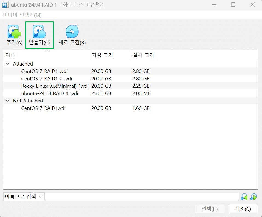This screenshot has height=217, width=262.
Task: Click the 25.00 GB virtual size value
Action: 101,93
